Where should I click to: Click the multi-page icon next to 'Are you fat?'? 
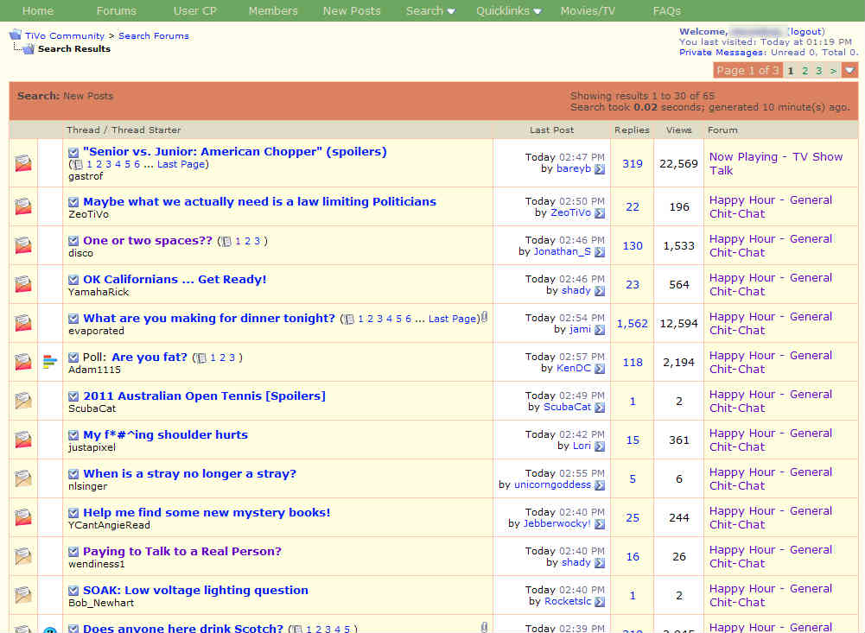click(x=200, y=358)
